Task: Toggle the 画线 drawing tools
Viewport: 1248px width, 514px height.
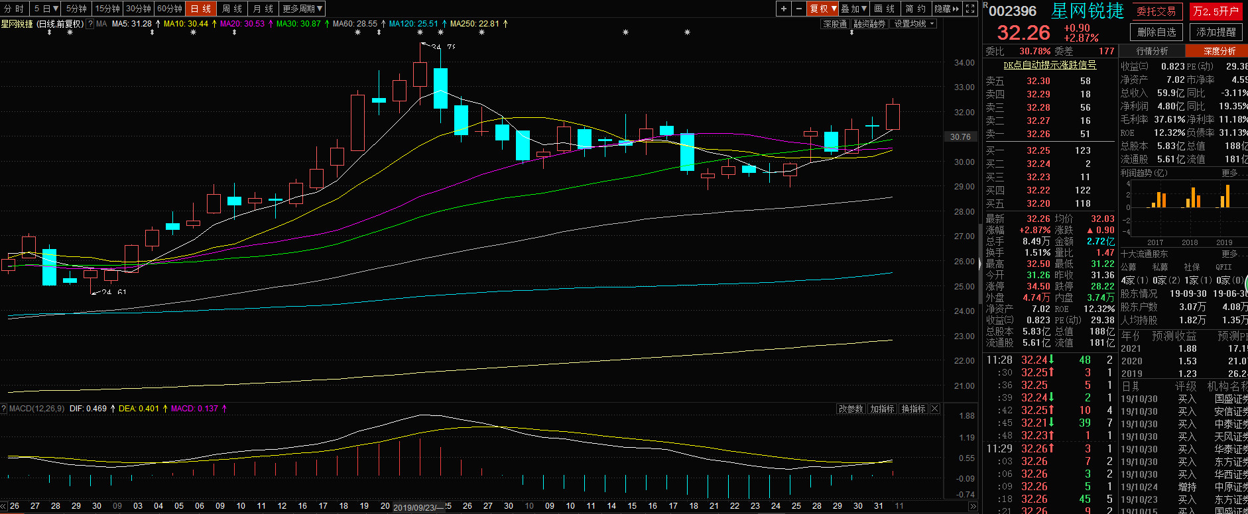Action: click(x=885, y=9)
